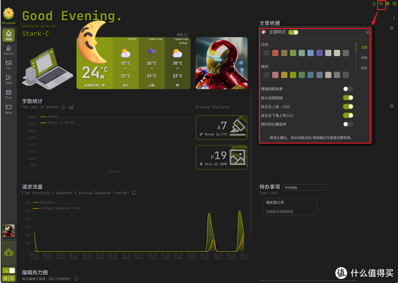Toggle dark mode switch in sidebar bottom

coord(8,270)
